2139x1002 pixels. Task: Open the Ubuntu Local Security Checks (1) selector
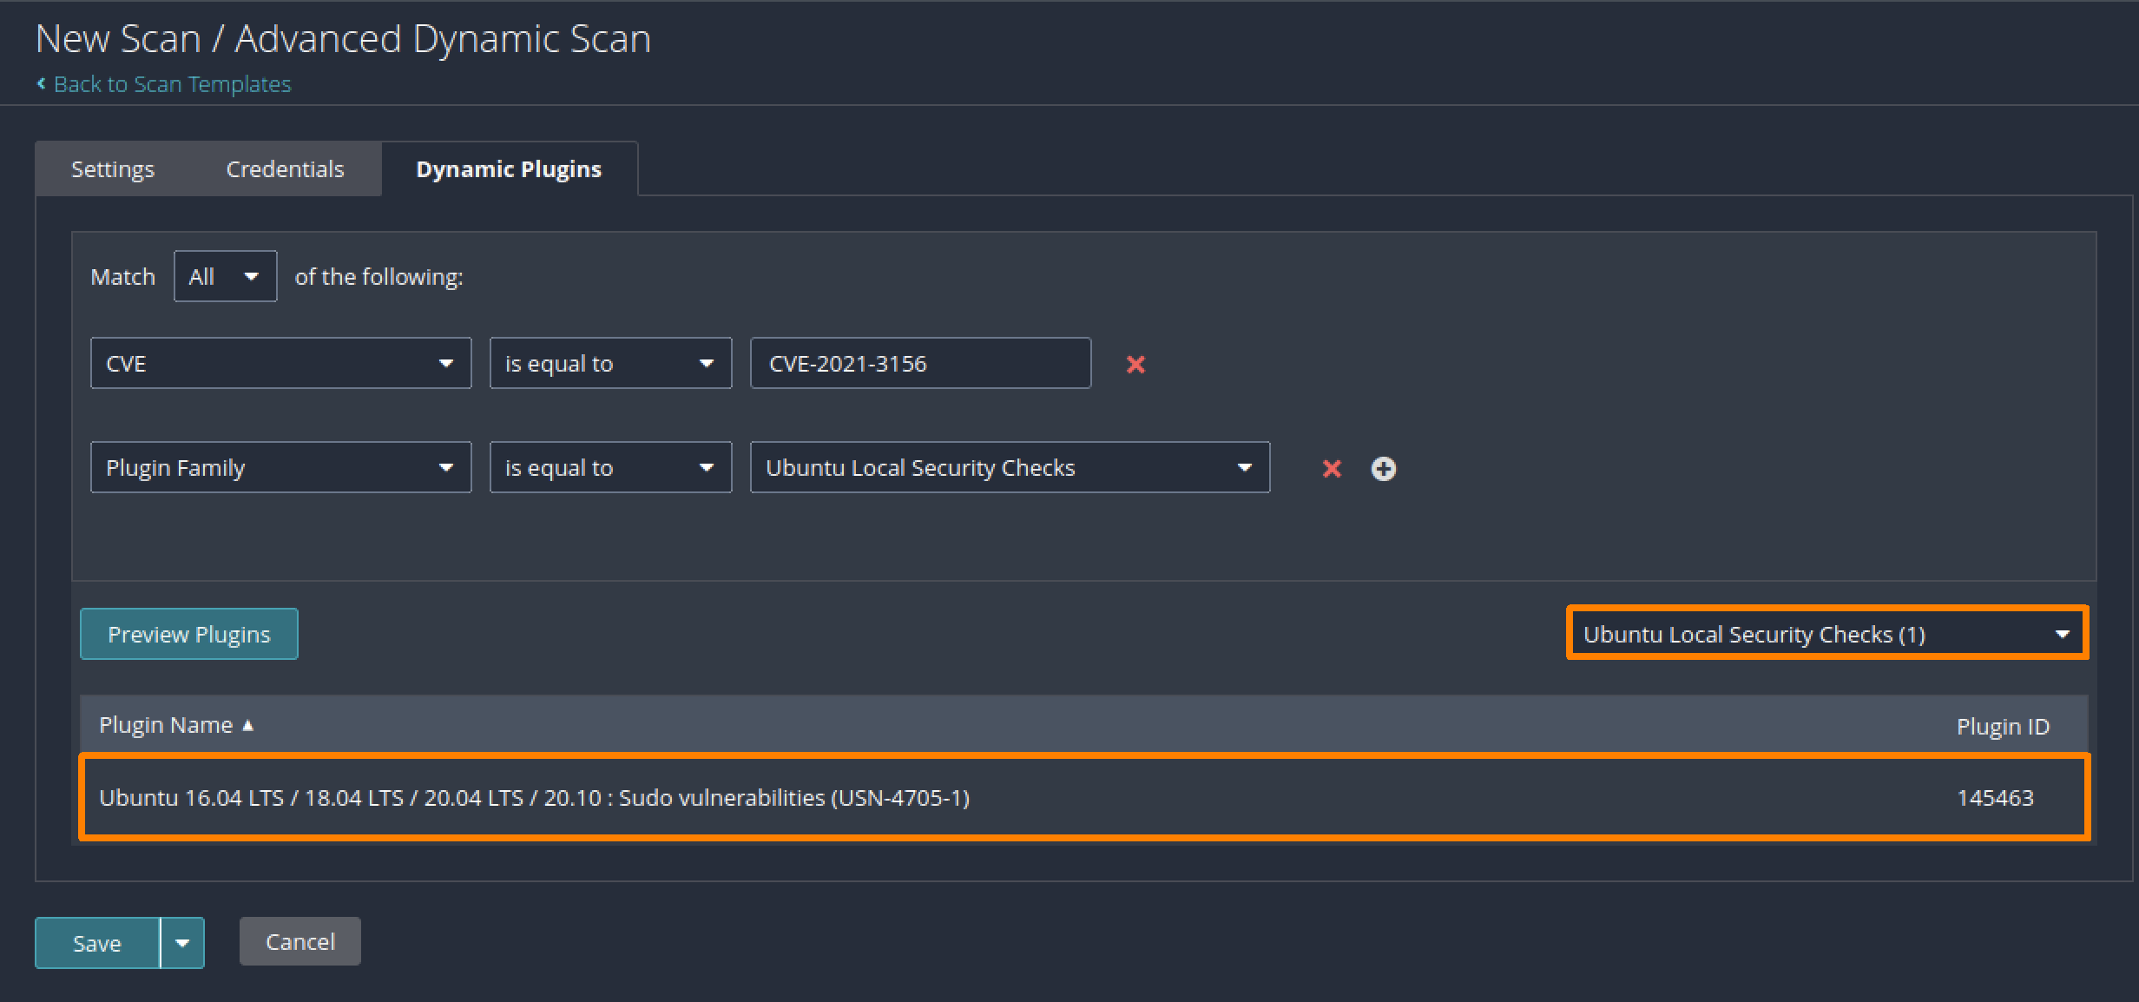click(x=1827, y=634)
